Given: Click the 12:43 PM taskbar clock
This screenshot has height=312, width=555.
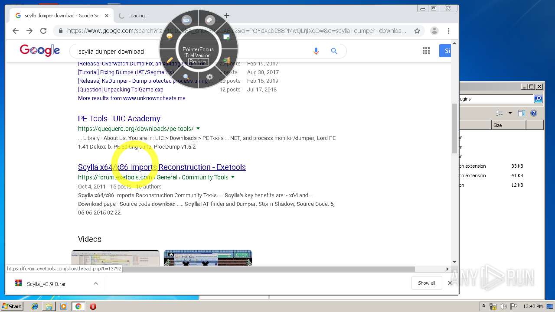Looking at the screenshot, I should 533,306.
